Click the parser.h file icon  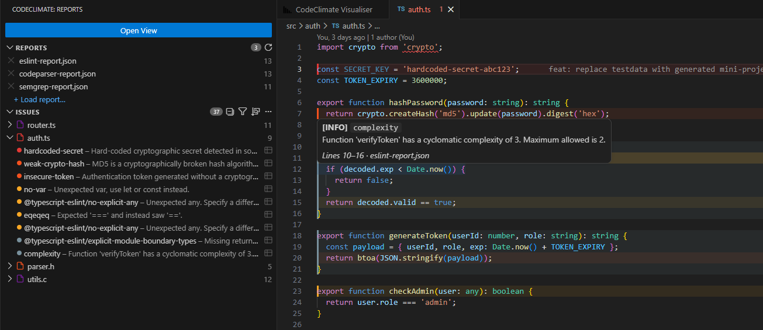coord(20,266)
